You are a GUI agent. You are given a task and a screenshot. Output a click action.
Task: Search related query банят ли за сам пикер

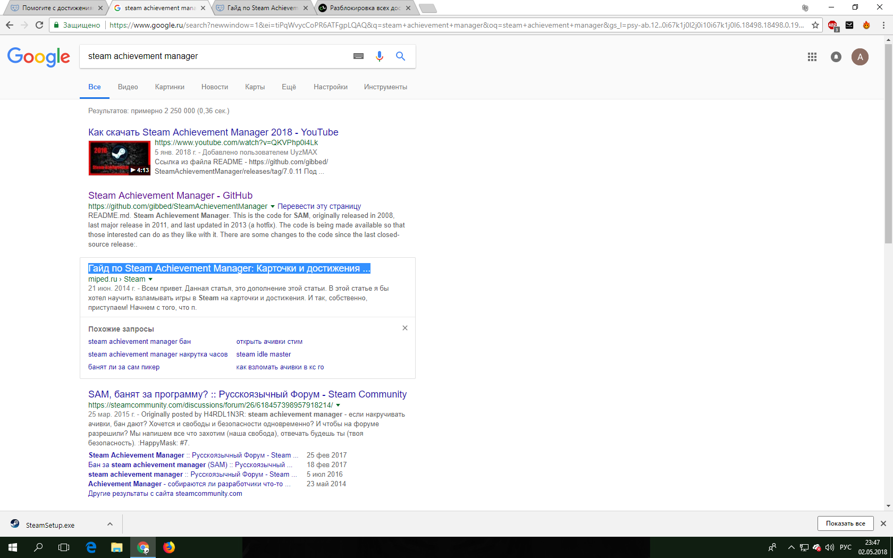tap(124, 367)
